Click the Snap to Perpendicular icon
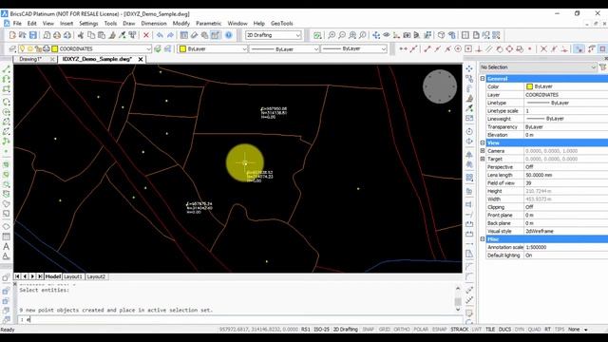This screenshot has height=342, width=608. [x=479, y=48]
